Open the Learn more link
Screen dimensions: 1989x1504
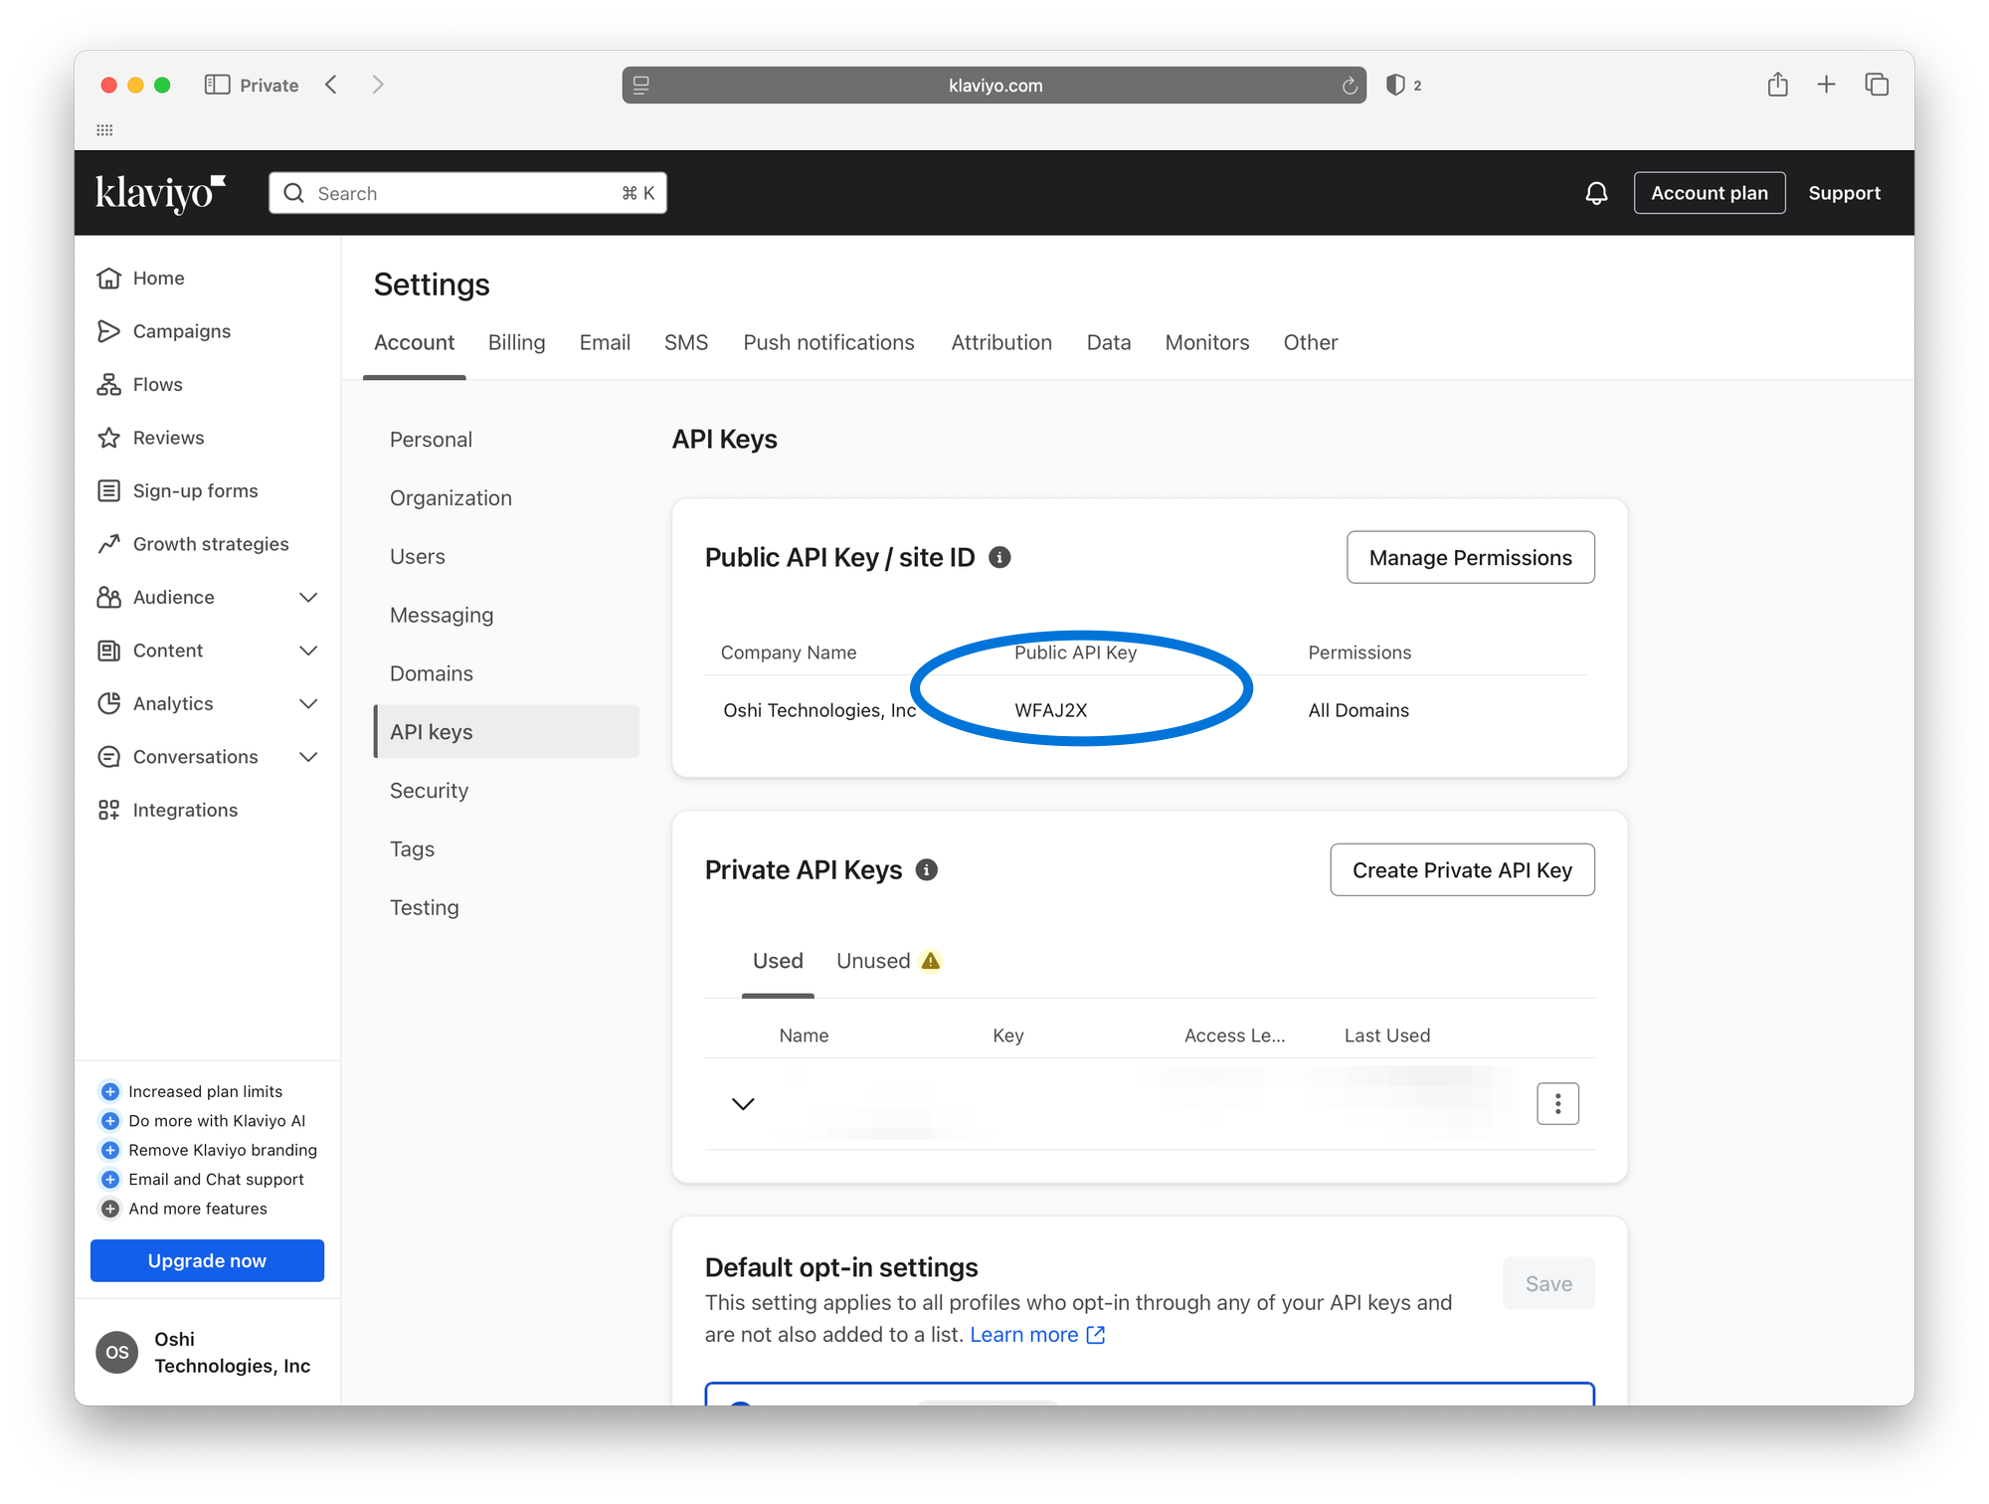click(1036, 1335)
